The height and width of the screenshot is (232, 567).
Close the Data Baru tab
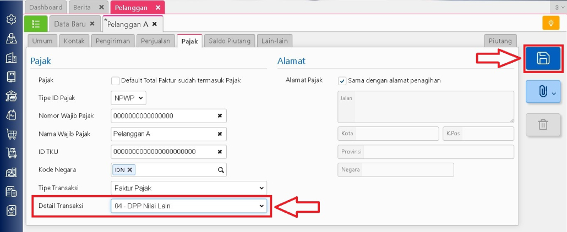pos(92,24)
